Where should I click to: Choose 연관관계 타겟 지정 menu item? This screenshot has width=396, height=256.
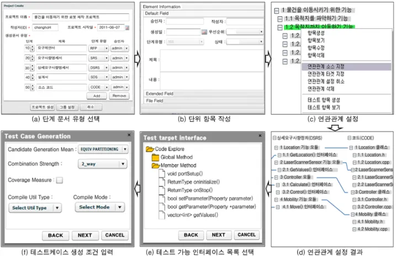pyautogui.click(x=326, y=74)
